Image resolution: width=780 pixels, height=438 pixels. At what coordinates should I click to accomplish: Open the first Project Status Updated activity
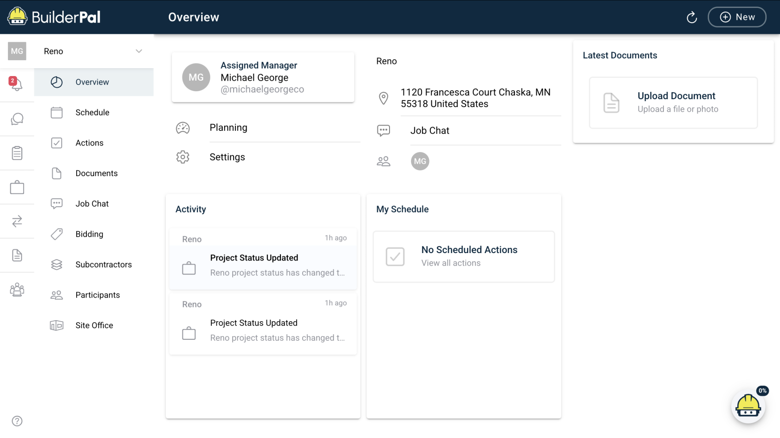tap(263, 259)
